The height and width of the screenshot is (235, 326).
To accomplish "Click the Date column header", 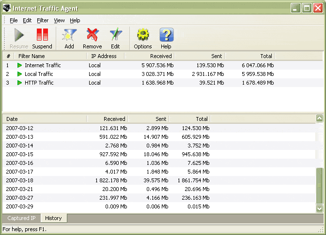I will point(45,118).
